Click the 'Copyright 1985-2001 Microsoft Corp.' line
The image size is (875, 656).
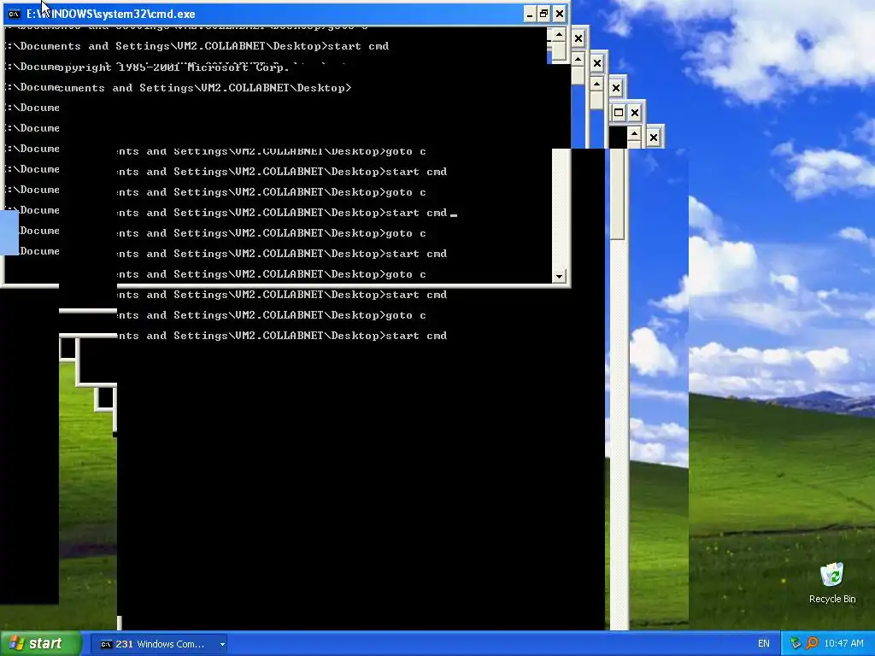[174, 67]
